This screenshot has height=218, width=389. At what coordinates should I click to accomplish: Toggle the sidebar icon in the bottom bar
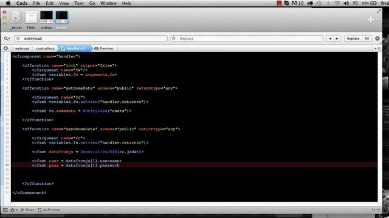(5, 210)
